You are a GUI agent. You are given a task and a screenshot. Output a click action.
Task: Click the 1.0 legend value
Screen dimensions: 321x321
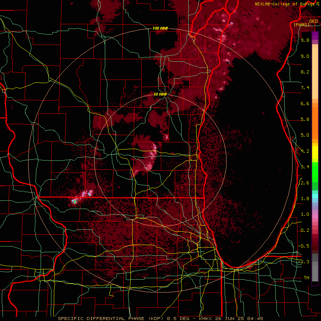click(305, 214)
